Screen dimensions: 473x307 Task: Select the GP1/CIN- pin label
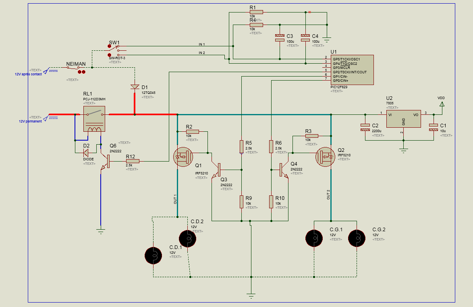tap(340, 76)
